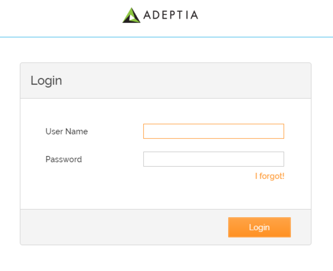Click the empty area above the Login panel
This screenshot has height=271, width=333.
point(166,50)
